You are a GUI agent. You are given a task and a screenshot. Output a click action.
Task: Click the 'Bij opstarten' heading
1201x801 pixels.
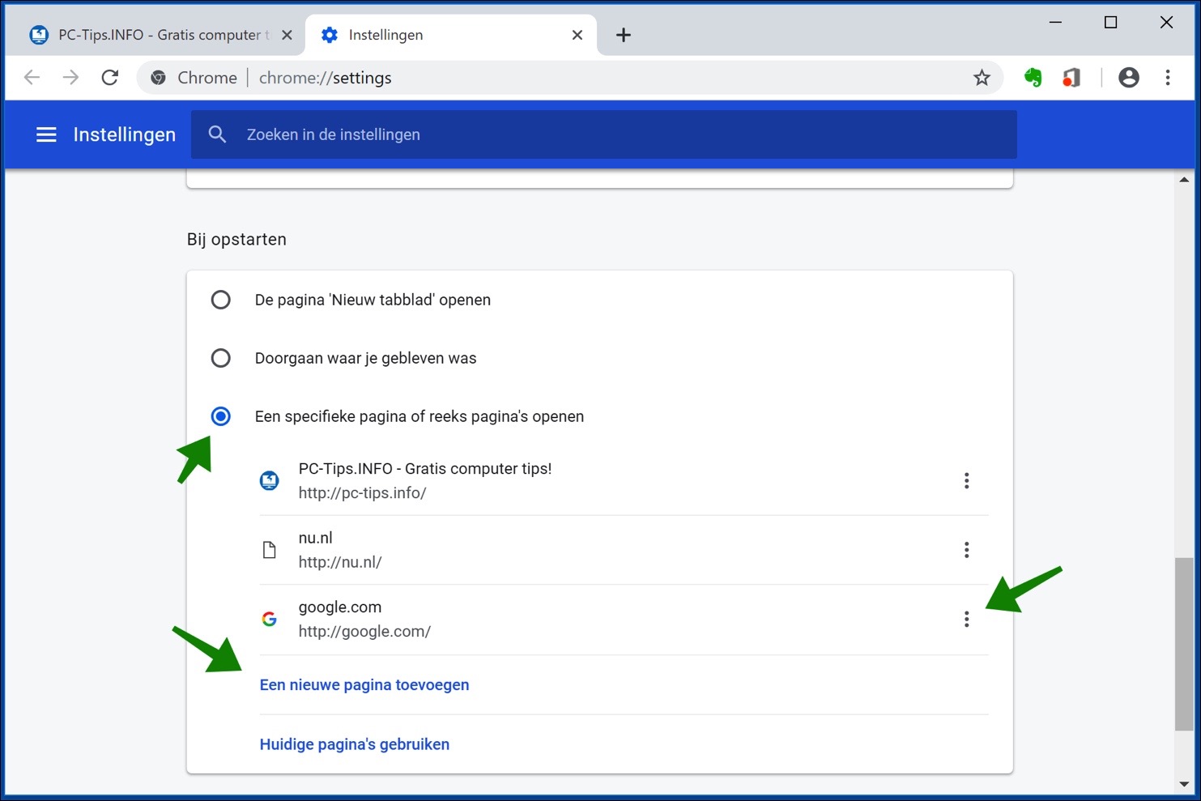(x=236, y=239)
